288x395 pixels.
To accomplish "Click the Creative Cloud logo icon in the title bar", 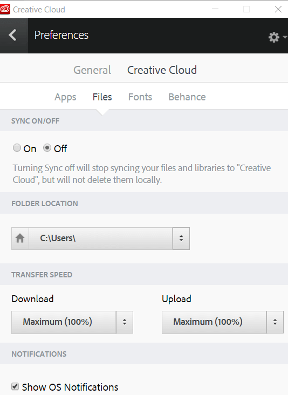I will (5, 9).
